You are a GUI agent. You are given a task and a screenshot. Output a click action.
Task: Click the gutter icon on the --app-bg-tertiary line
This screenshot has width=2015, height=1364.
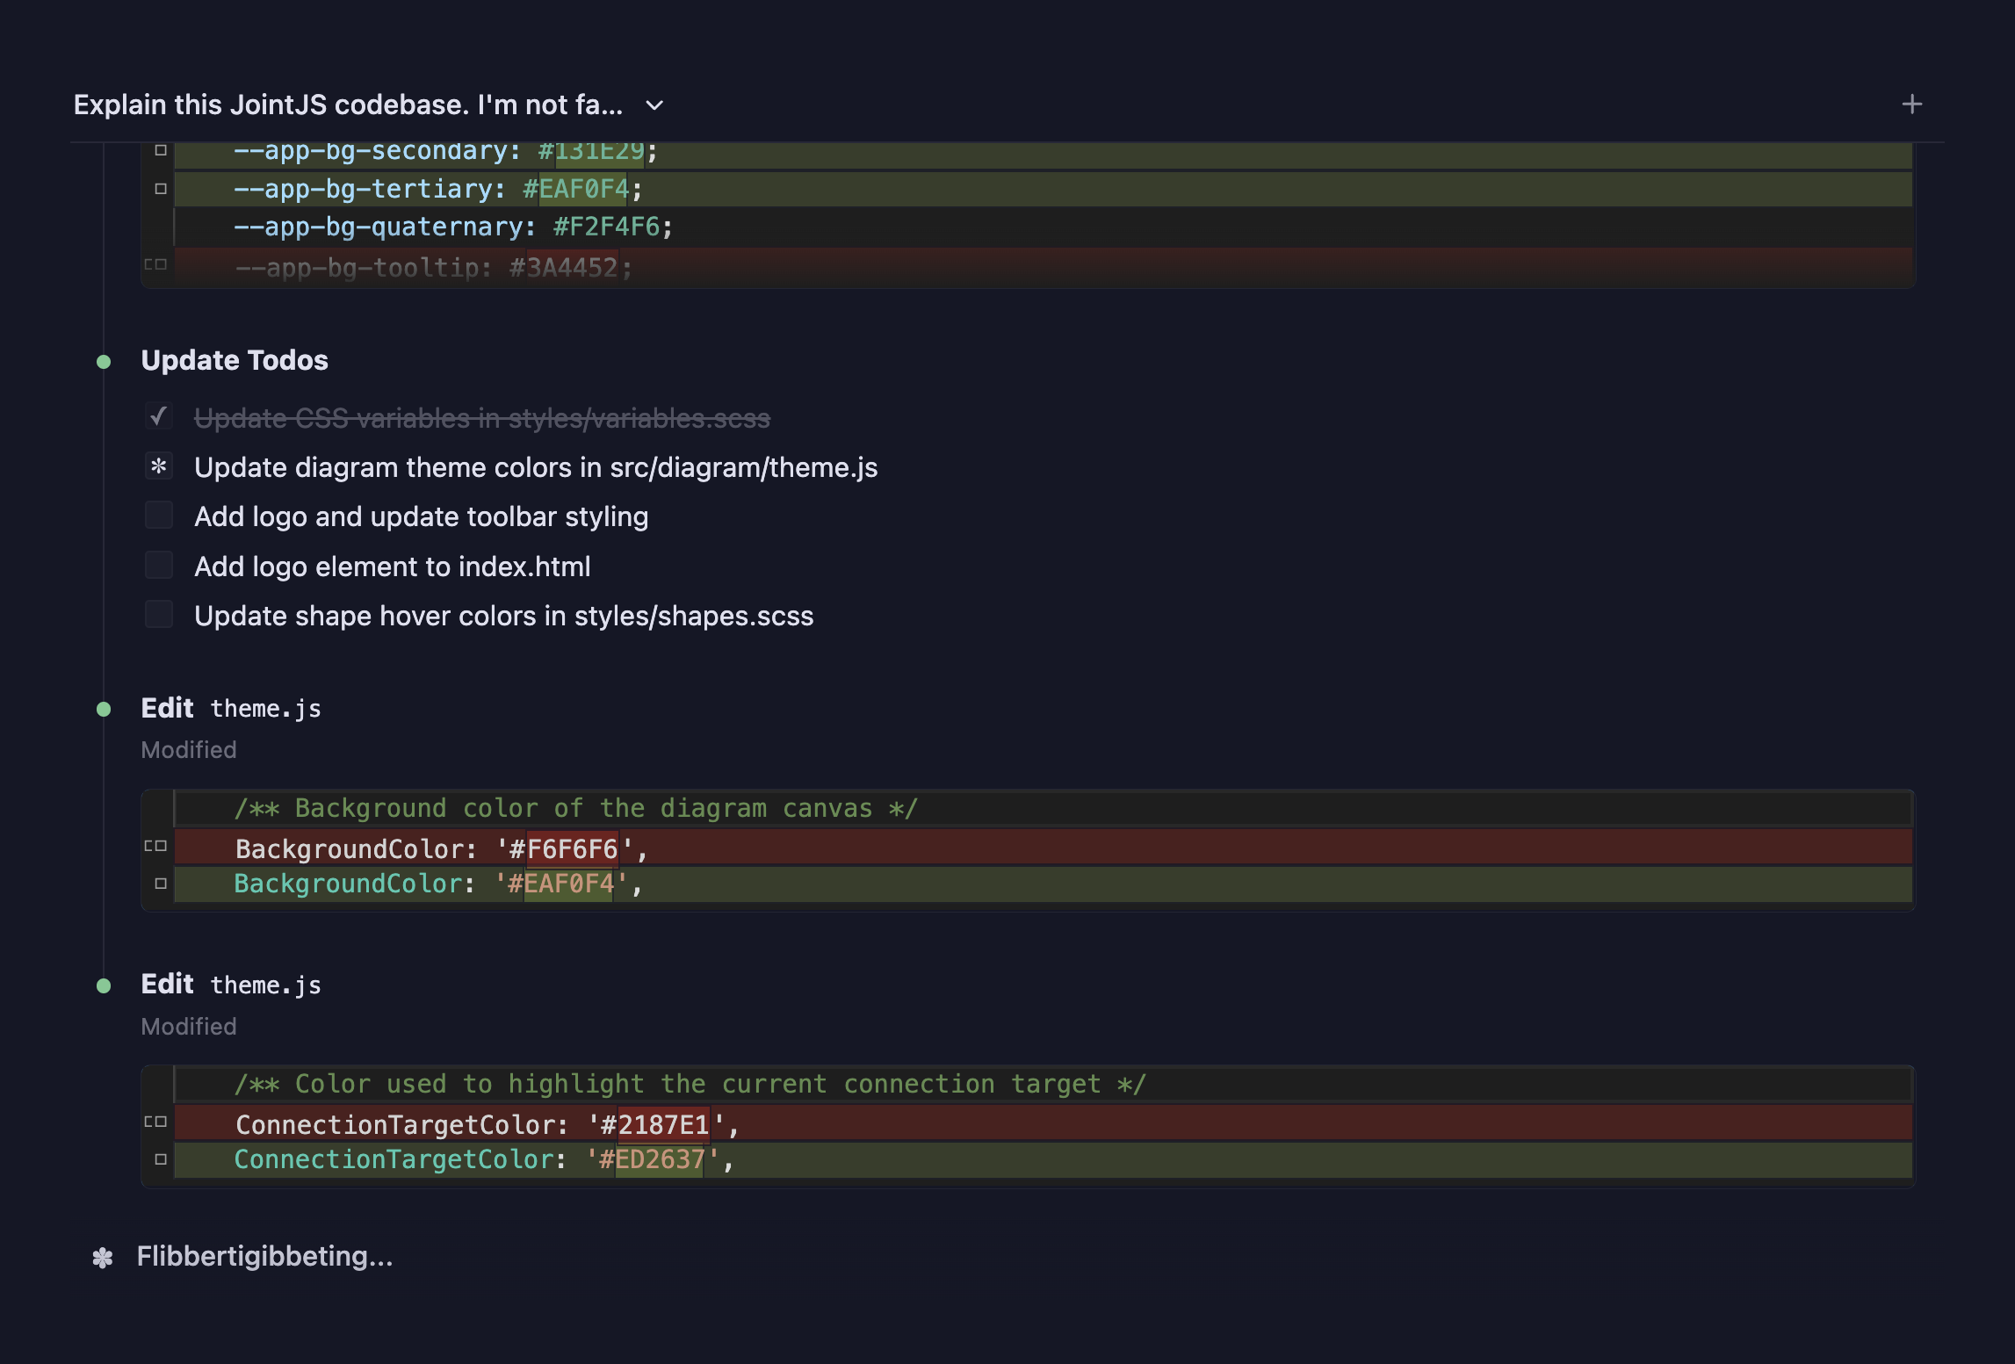(x=160, y=189)
